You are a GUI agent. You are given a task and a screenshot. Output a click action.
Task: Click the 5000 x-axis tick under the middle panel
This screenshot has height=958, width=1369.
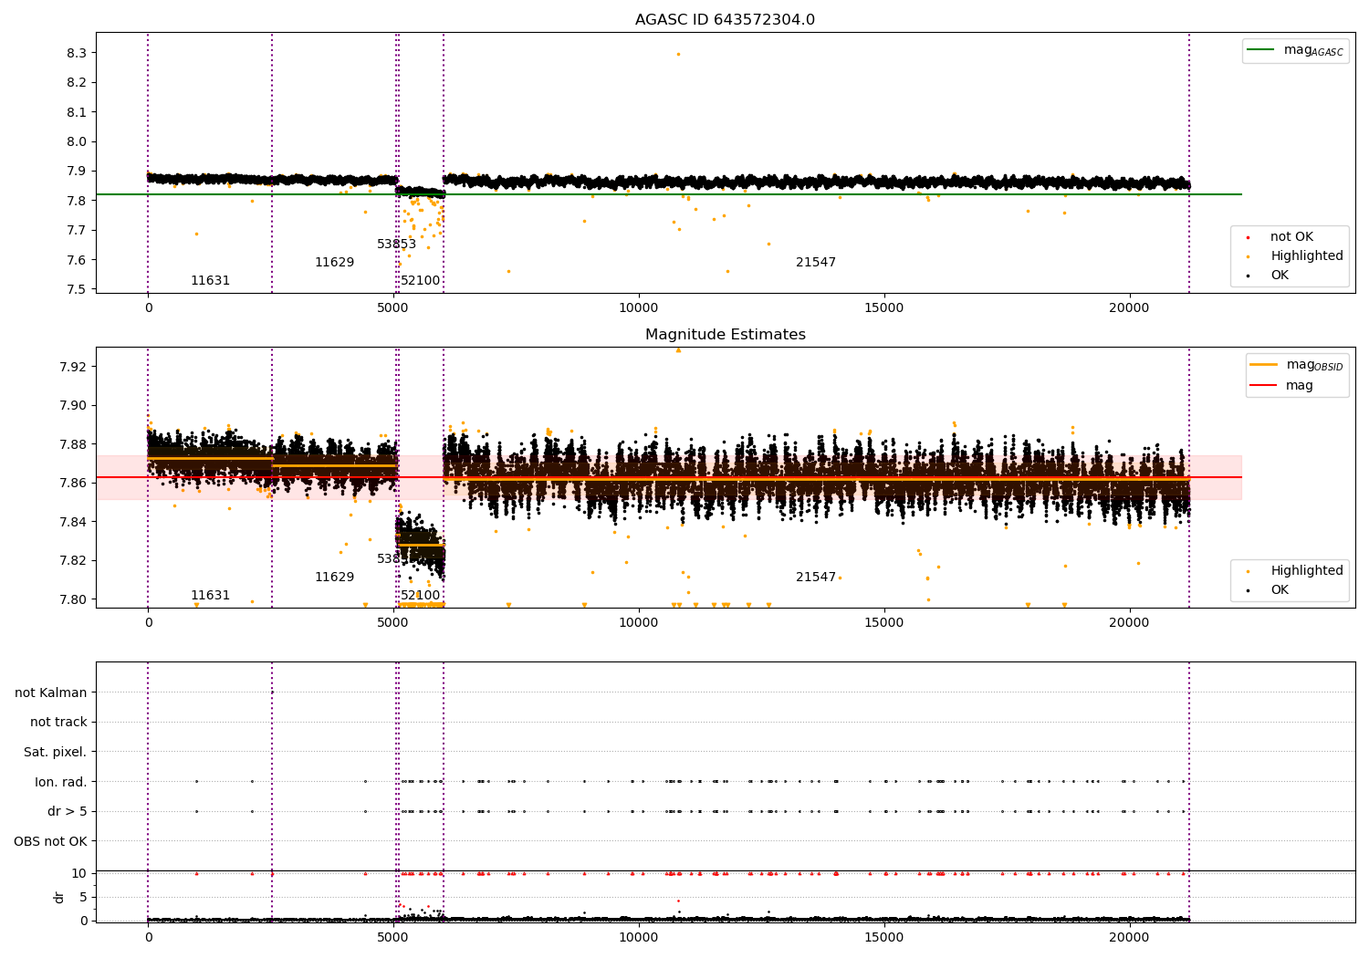coord(393,623)
